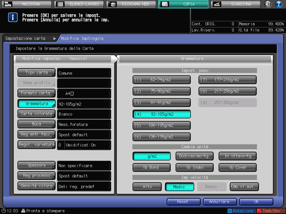
Task: Select weight (8) 217-256g/m2
Action: tap(227, 91)
